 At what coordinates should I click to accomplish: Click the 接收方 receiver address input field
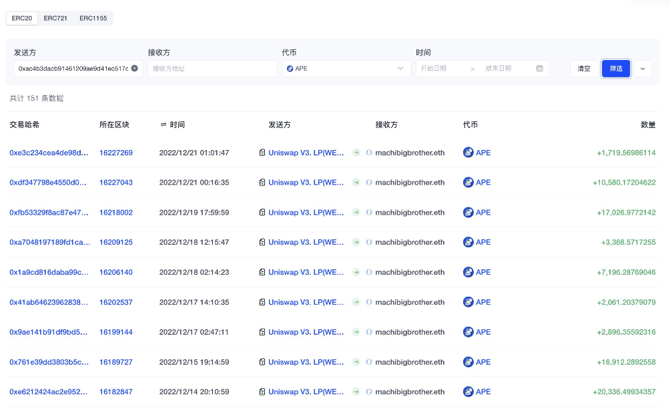(212, 69)
